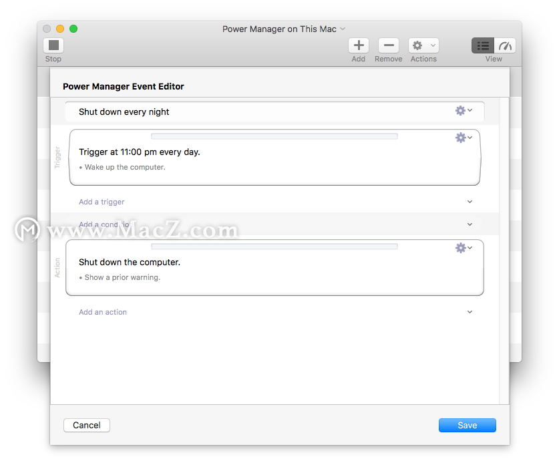Close the Power Manager window
559x459 pixels.
[x=47, y=29]
